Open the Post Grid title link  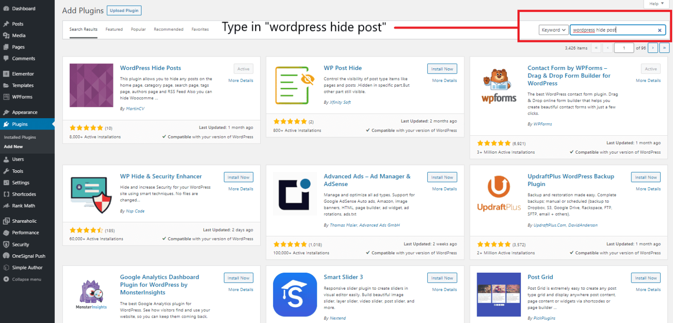tap(540, 277)
